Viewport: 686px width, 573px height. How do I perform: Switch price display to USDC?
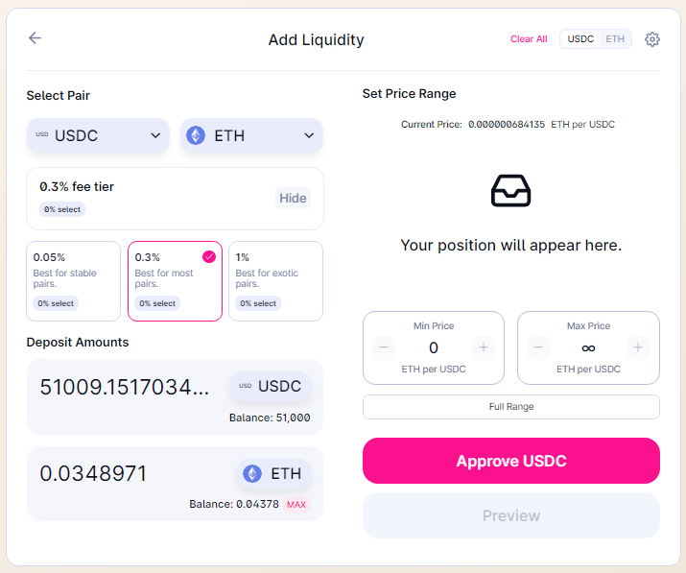tap(580, 39)
